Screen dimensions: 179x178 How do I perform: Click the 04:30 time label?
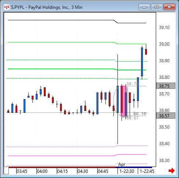pyautogui.click(x=83, y=171)
